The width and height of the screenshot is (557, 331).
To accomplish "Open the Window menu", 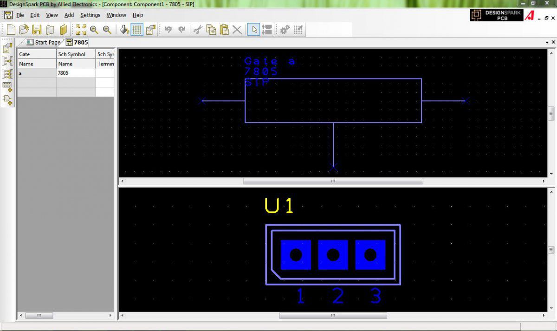I will (116, 15).
